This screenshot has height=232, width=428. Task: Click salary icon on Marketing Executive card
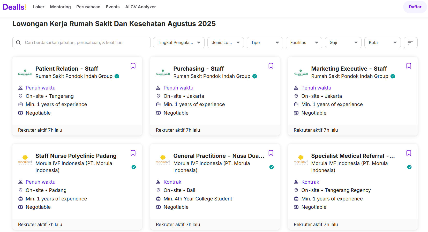click(296, 113)
